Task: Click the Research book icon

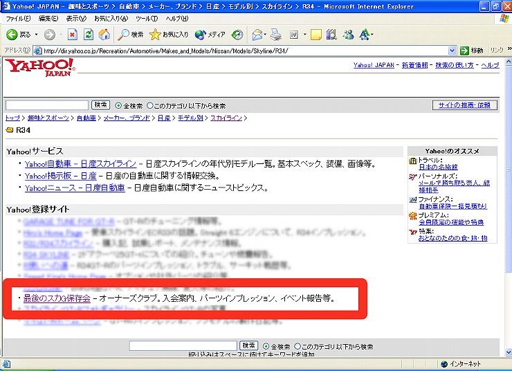Action: click(x=331, y=35)
